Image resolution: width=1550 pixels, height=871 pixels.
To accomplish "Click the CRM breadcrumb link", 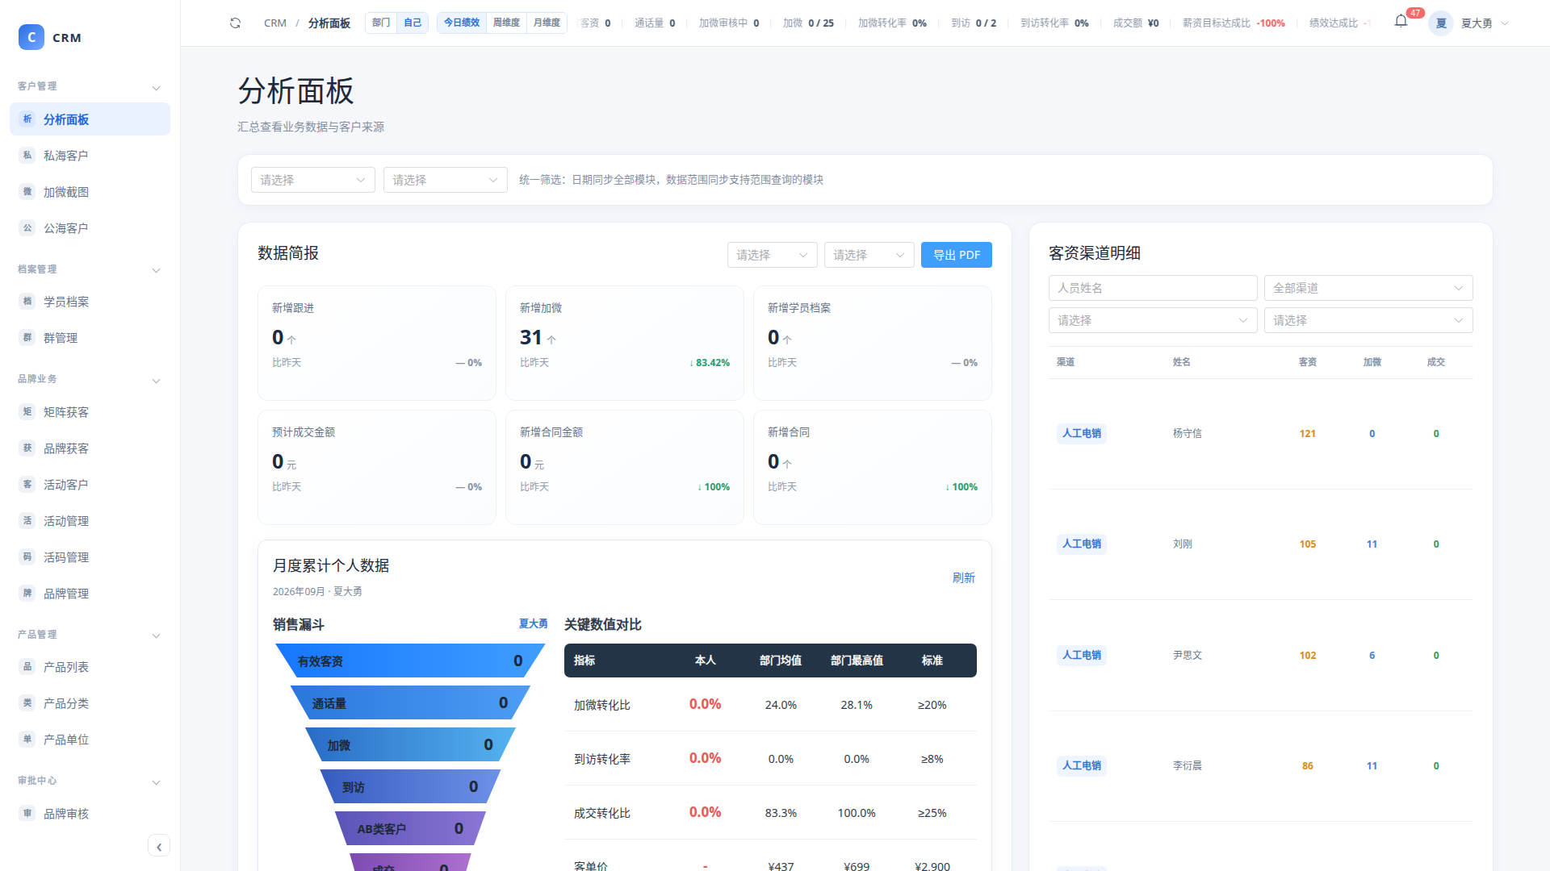I will tap(275, 23).
